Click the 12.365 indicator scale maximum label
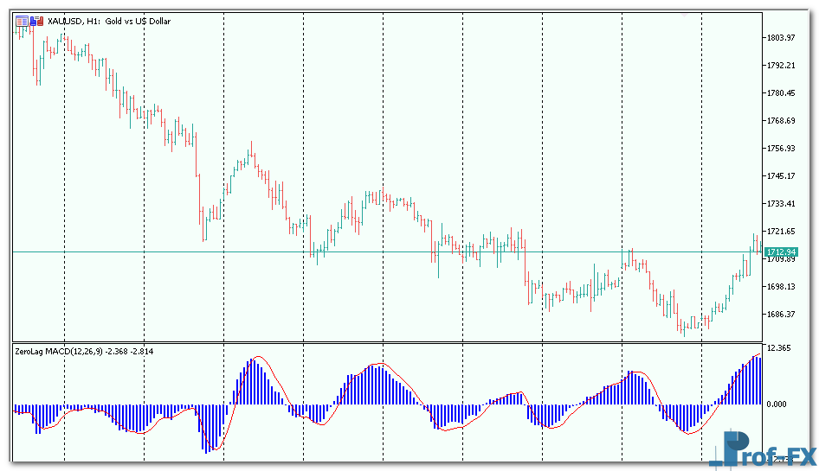 point(778,348)
